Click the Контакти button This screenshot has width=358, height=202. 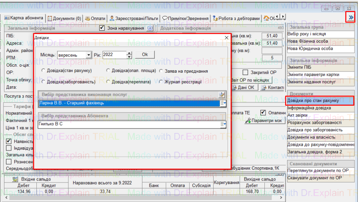[x=273, y=87]
